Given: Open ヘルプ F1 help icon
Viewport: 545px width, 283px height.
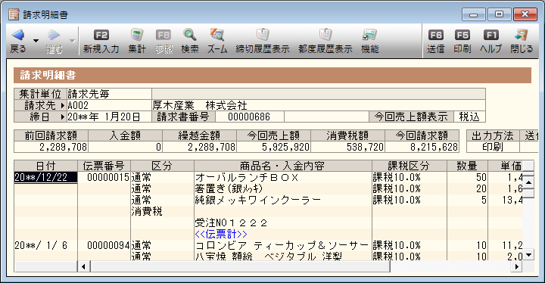Looking at the screenshot, I should click(491, 35).
